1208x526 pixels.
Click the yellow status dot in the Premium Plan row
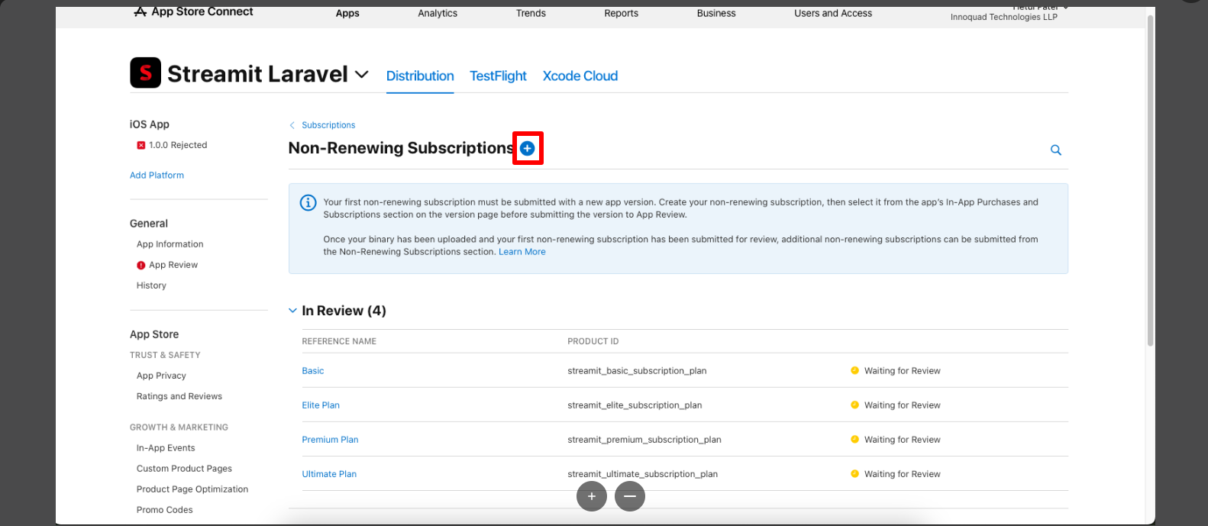coord(854,439)
